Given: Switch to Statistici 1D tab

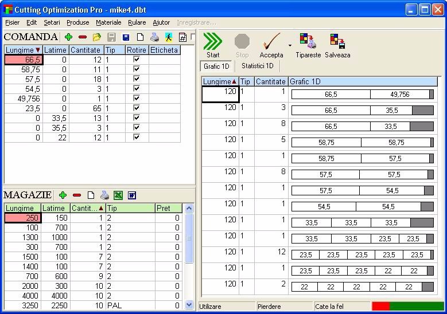Looking at the screenshot, I should (x=258, y=66).
